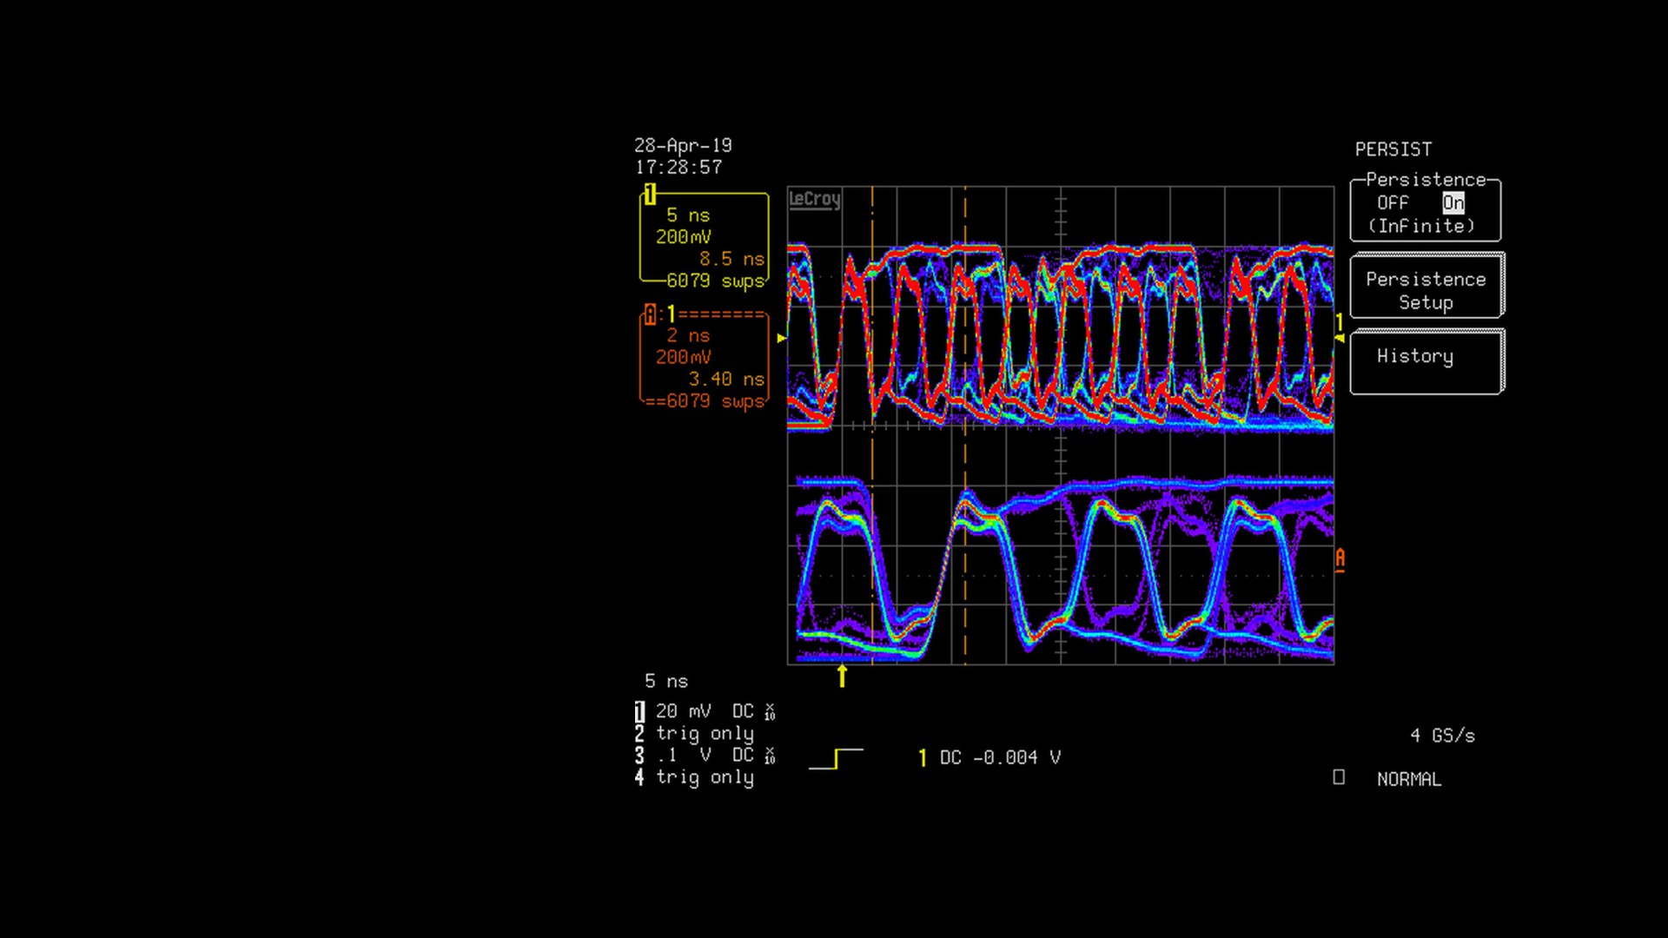Image resolution: width=1668 pixels, height=938 pixels.
Task: Click the LeCroy logo in the grid
Action: [814, 200]
